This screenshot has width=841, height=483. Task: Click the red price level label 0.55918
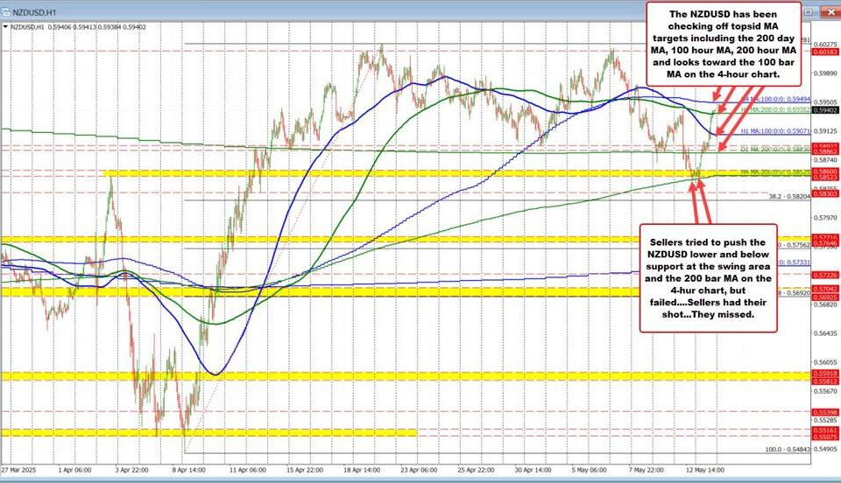click(825, 374)
